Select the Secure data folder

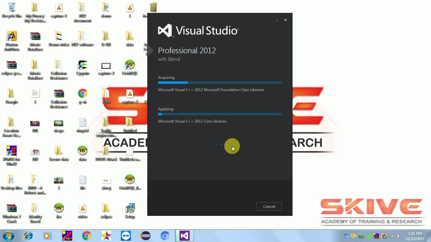coord(59,154)
